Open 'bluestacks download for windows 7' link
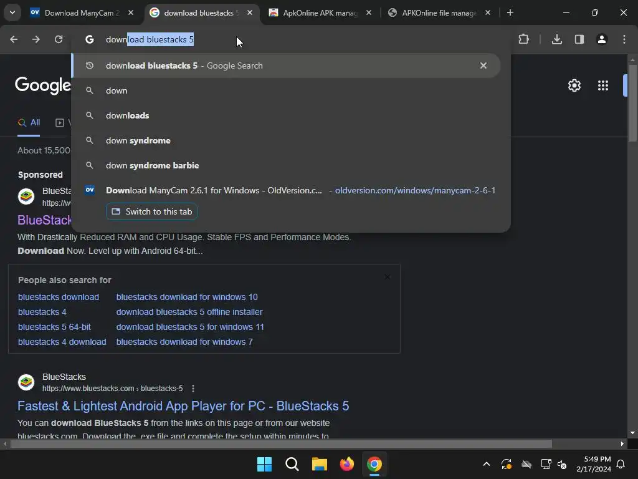The height and width of the screenshot is (479, 638). pos(184,342)
